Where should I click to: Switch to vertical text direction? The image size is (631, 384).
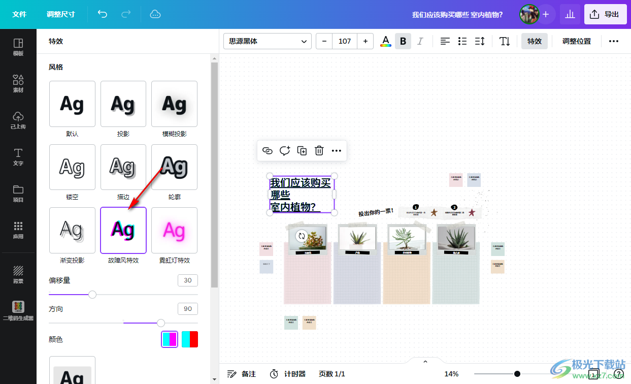pyautogui.click(x=505, y=41)
